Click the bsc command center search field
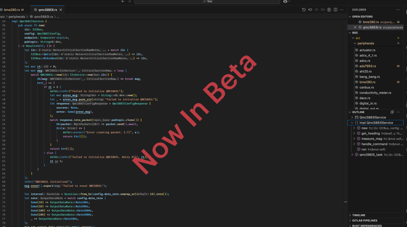This screenshot has width=407, height=227. 207,2
